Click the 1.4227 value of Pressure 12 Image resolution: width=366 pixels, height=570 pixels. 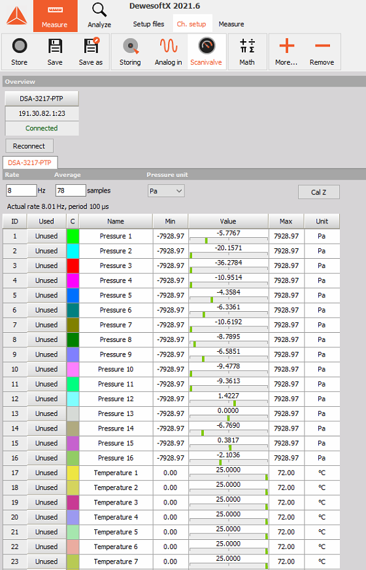click(229, 396)
